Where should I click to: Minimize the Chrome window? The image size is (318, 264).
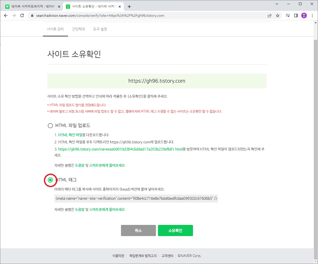point(289,4)
